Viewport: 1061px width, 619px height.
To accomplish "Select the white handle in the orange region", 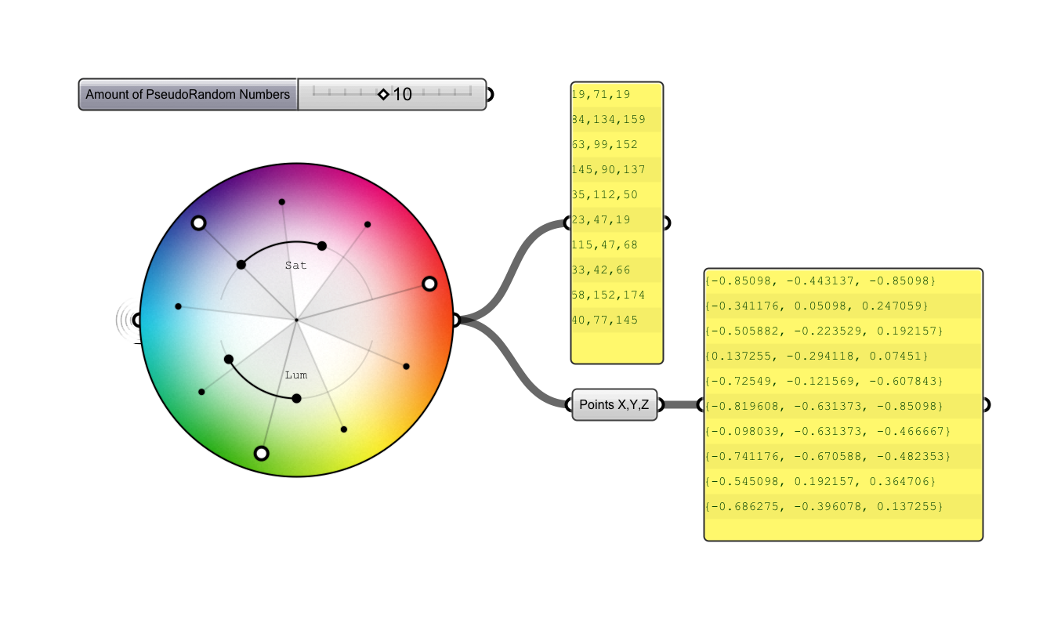I will 429,284.
